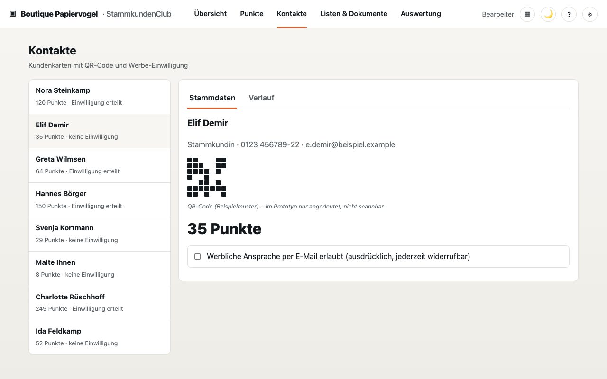Open the Punkte navigation item
The height and width of the screenshot is (379, 607).
pos(252,14)
